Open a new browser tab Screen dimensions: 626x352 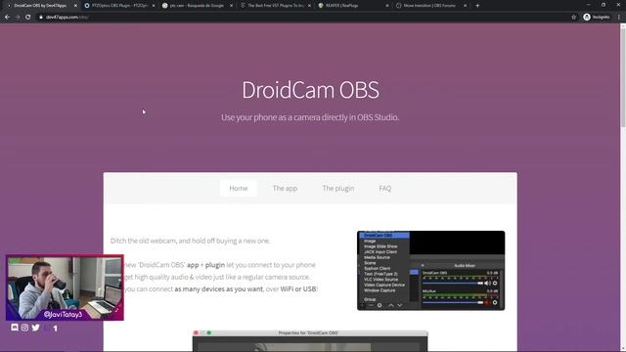point(477,6)
